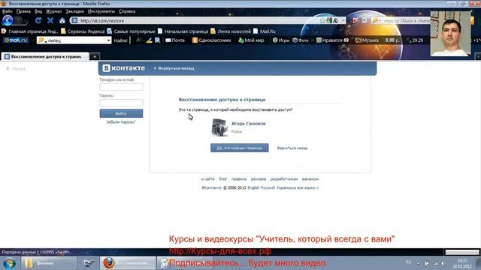This screenshot has height=270, width=481.
Task: Open Одноклассники in the Mail.ru toolbar
Action: point(211,40)
